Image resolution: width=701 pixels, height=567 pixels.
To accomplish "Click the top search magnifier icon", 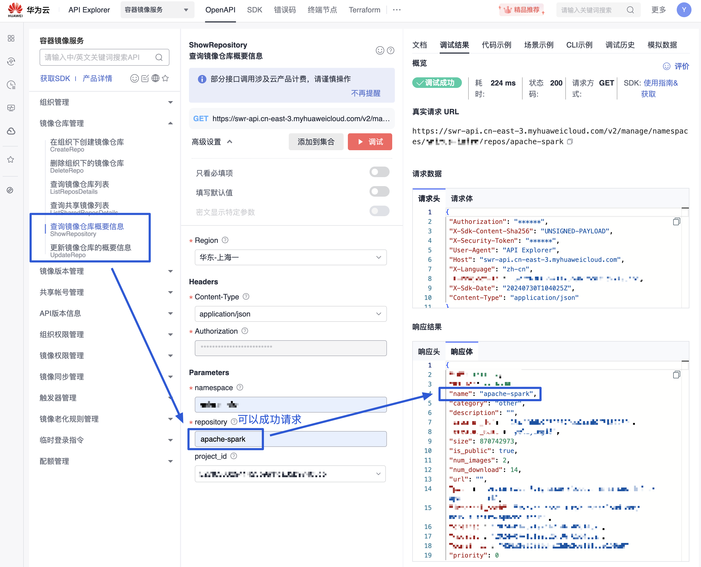I will [631, 10].
